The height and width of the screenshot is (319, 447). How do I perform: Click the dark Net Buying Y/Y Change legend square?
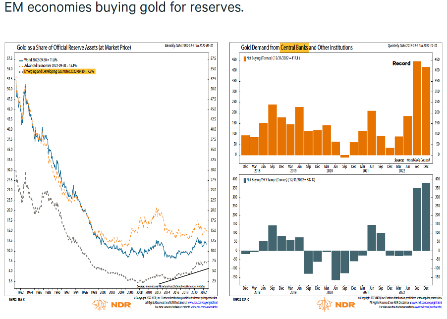[x=244, y=178]
